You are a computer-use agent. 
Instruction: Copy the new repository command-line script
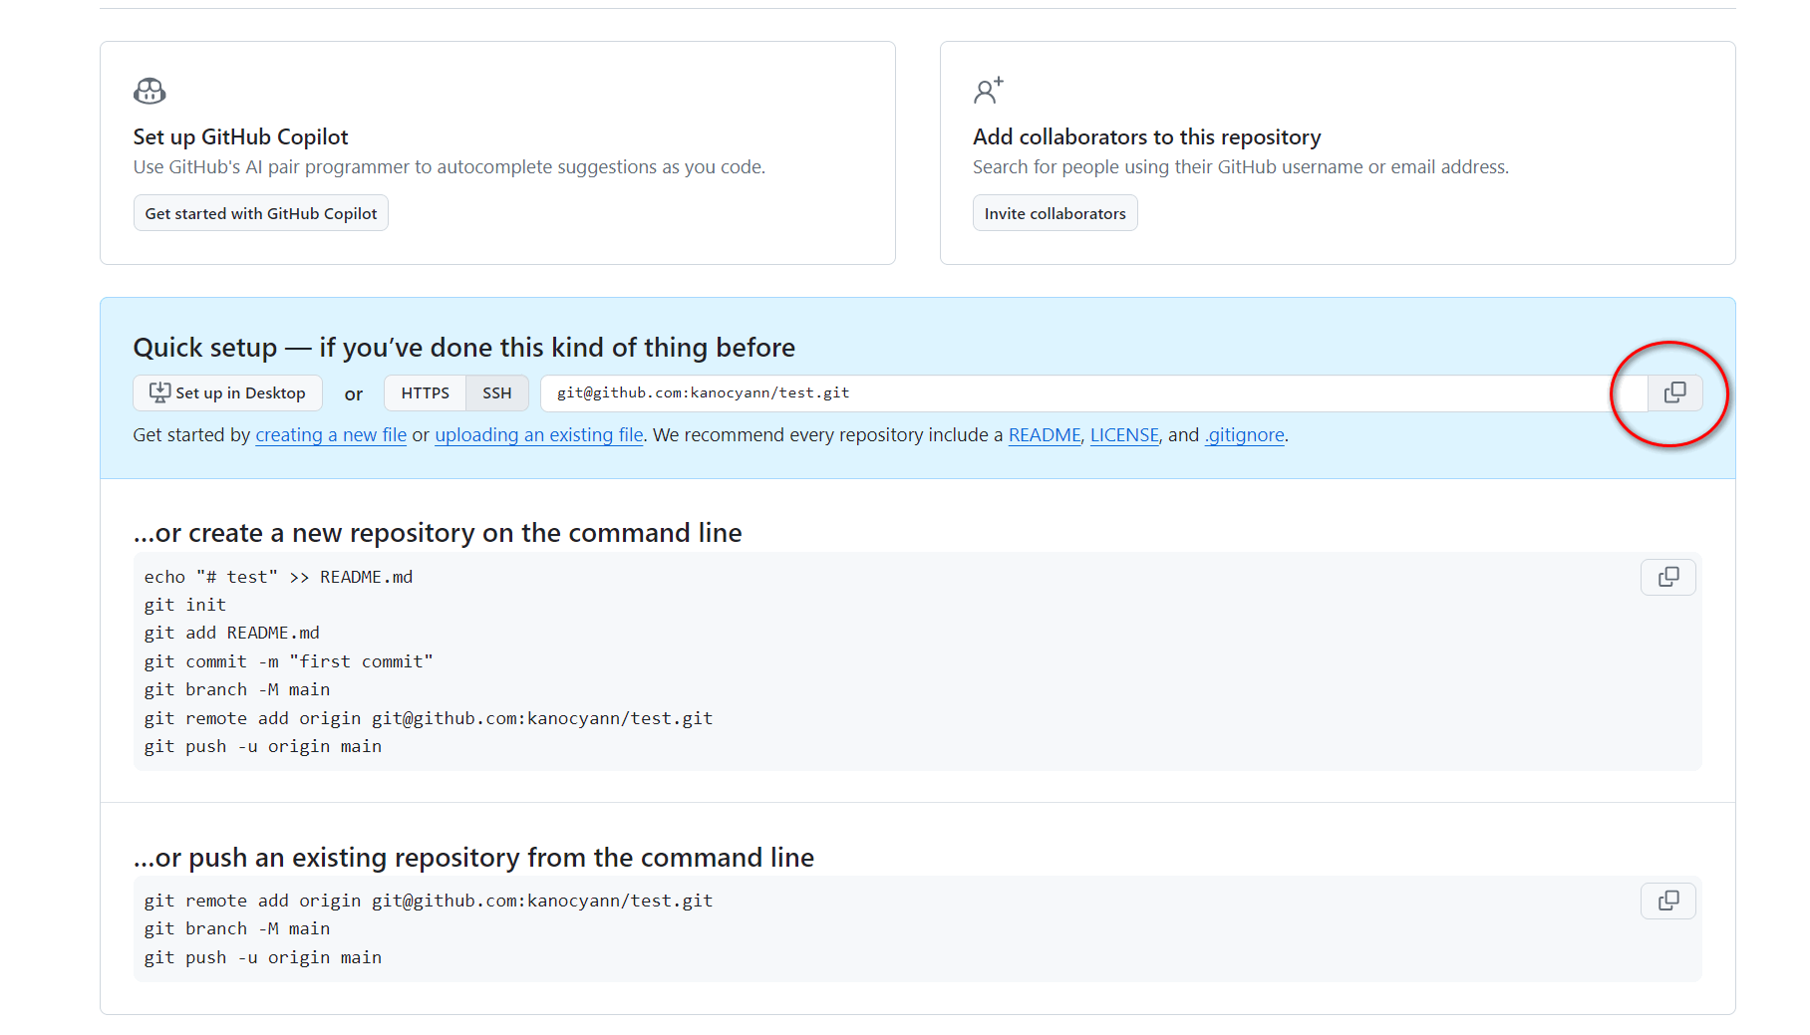(1667, 577)
